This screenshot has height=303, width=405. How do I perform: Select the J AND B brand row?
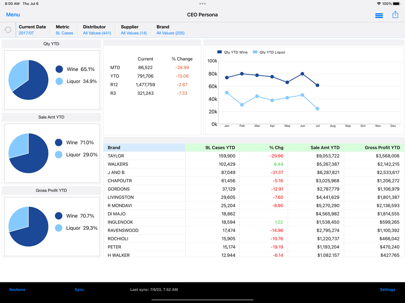click(x=254, y=173)
